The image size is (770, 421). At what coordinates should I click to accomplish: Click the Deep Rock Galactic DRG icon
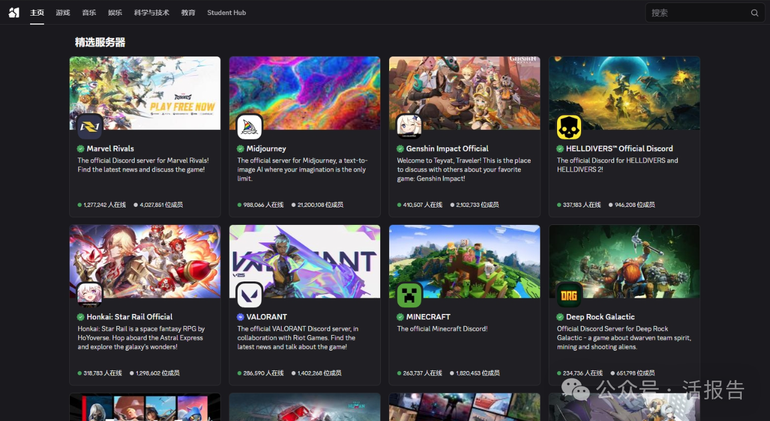pos(569,295)
